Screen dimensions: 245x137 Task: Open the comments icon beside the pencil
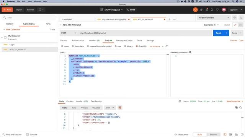click(240, 25)
